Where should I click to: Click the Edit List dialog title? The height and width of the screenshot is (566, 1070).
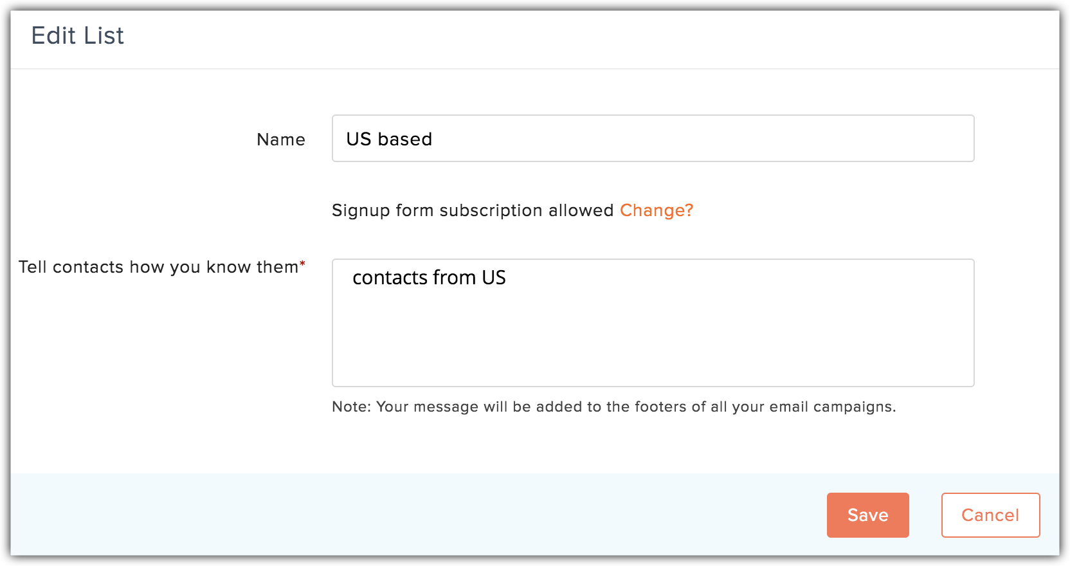tap(77, 36)
